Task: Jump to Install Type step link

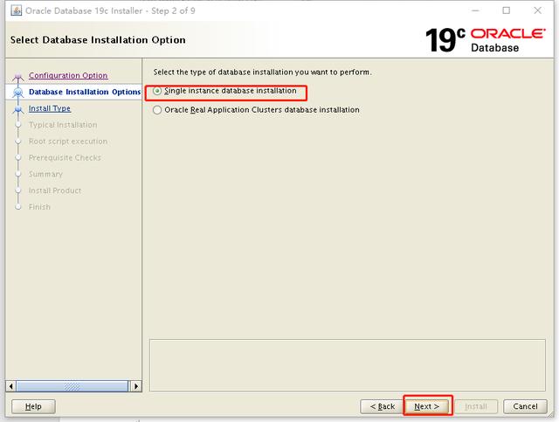Action: [50, 108]
